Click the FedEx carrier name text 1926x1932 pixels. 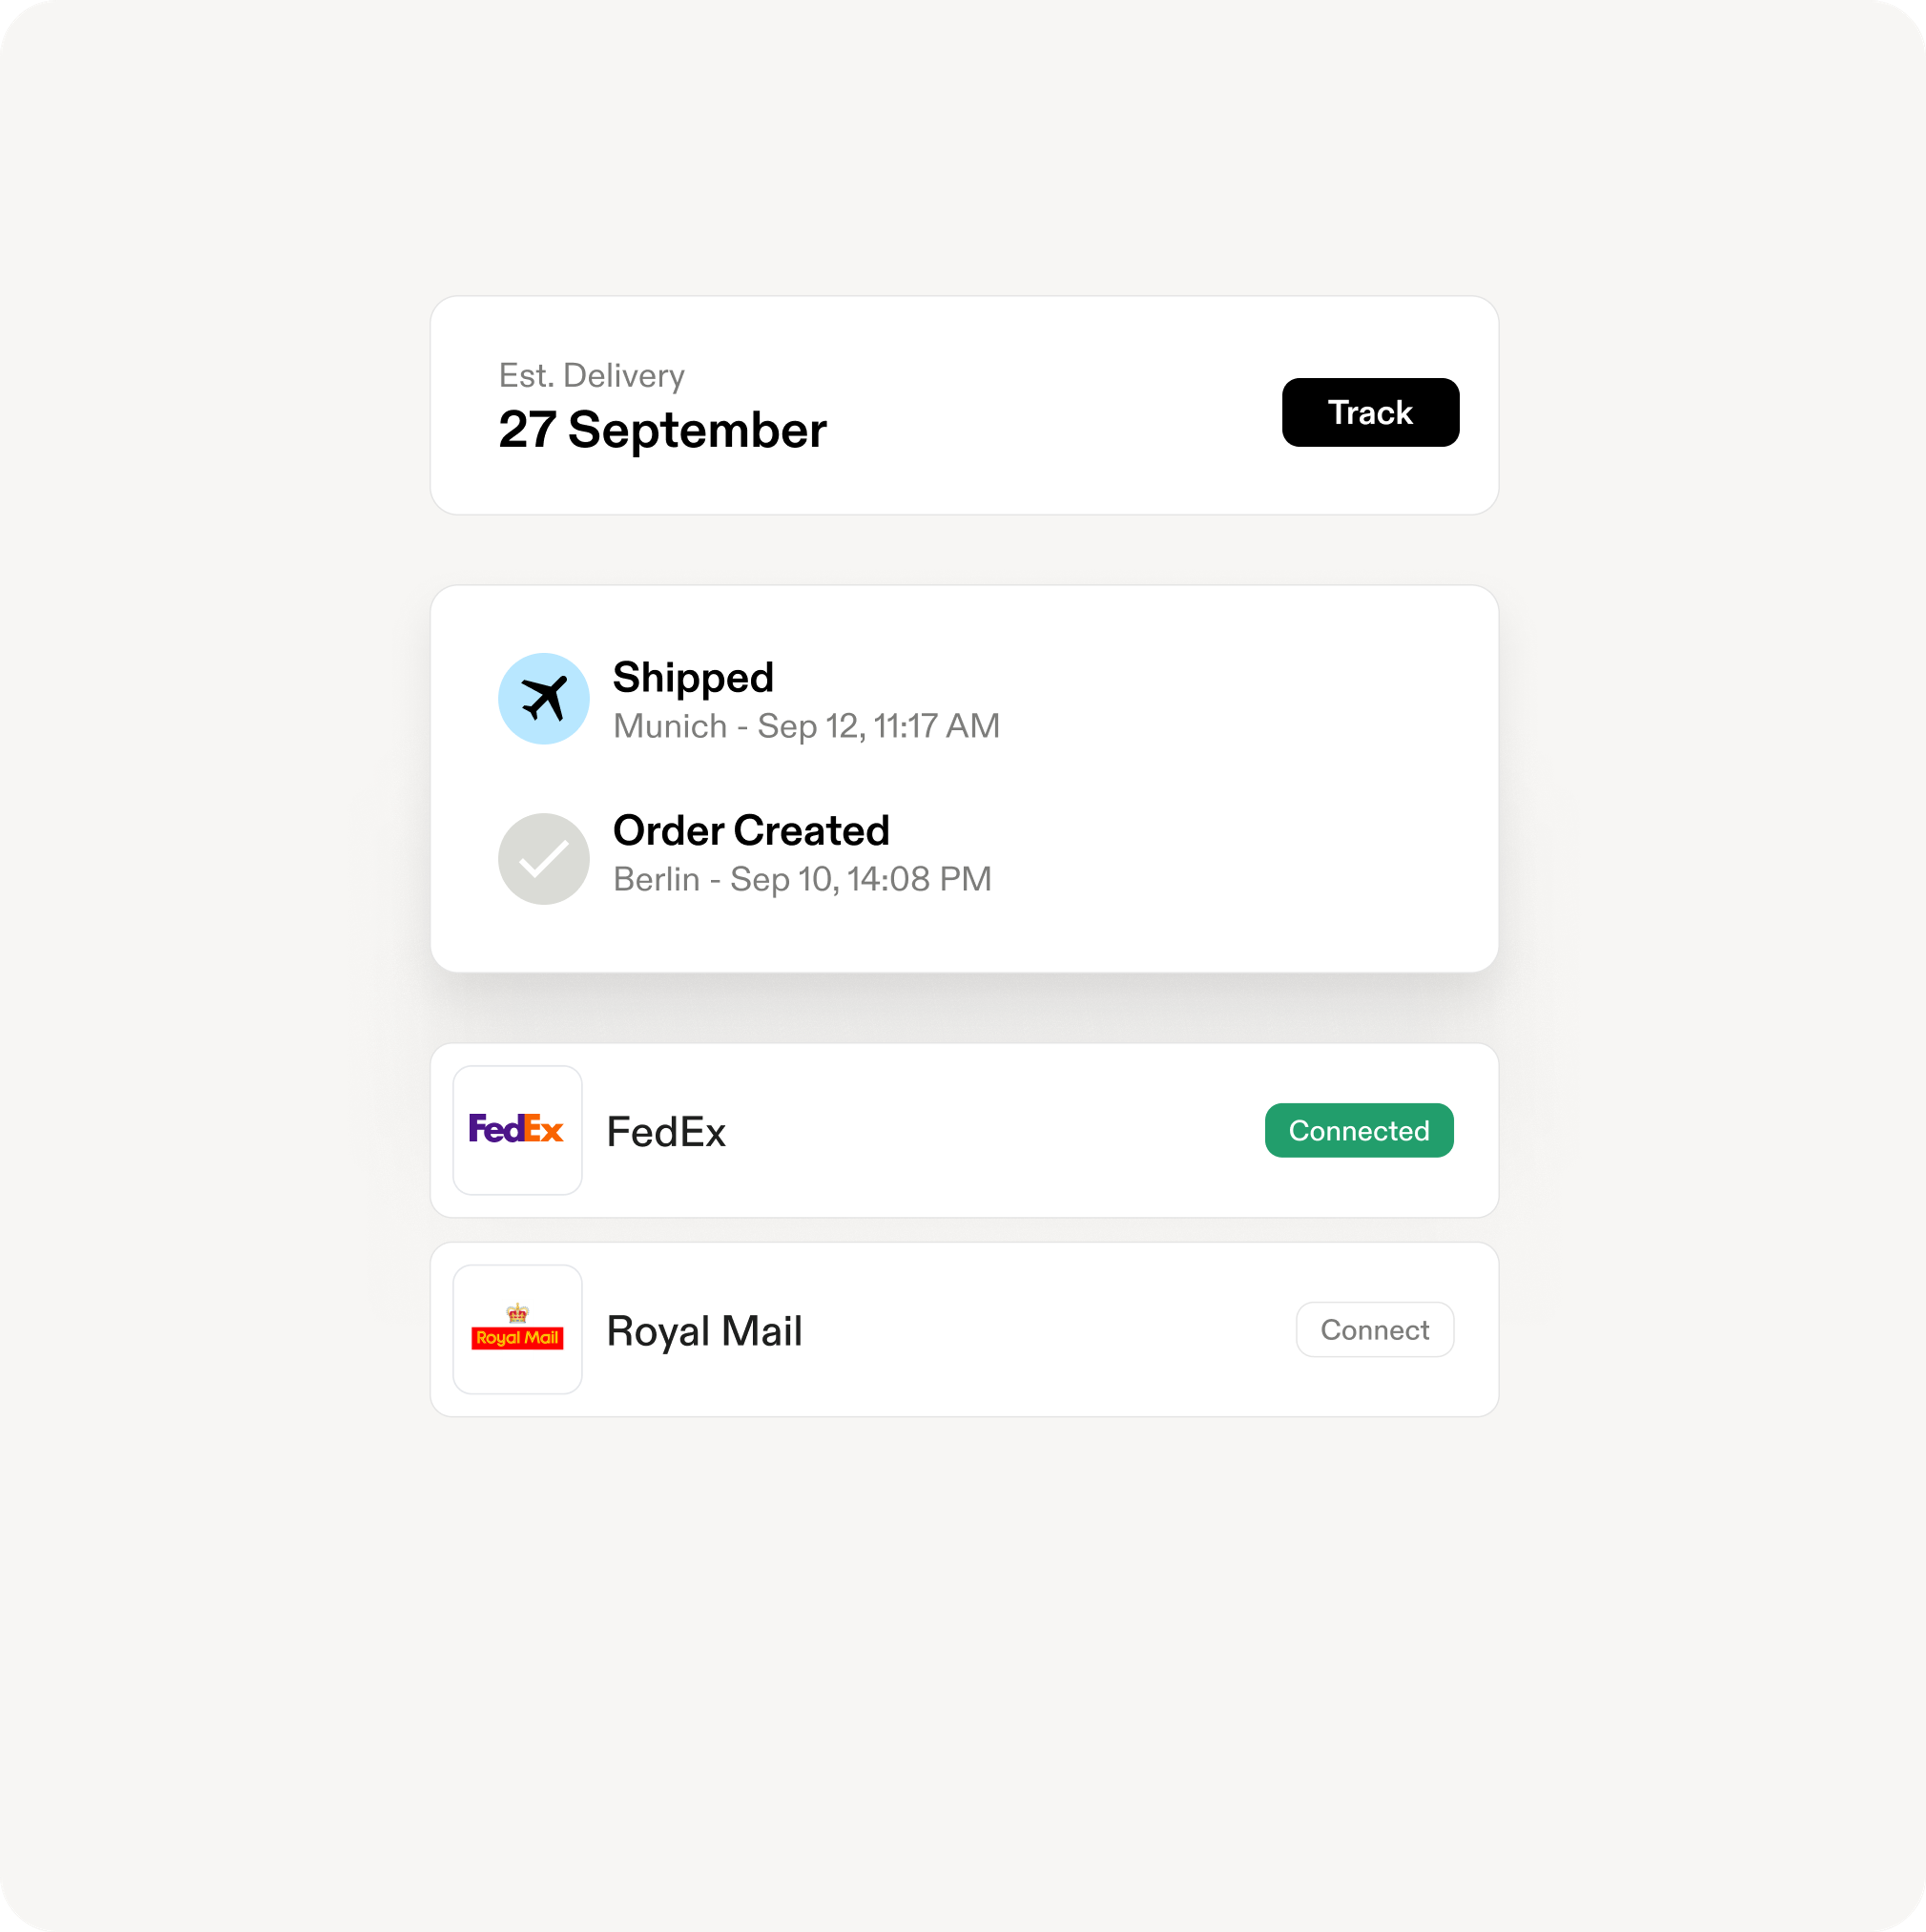666,1131
